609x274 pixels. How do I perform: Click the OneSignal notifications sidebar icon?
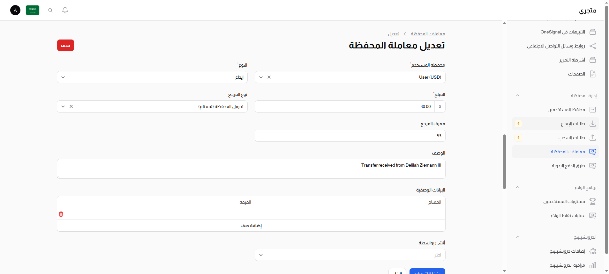(593, 32)
